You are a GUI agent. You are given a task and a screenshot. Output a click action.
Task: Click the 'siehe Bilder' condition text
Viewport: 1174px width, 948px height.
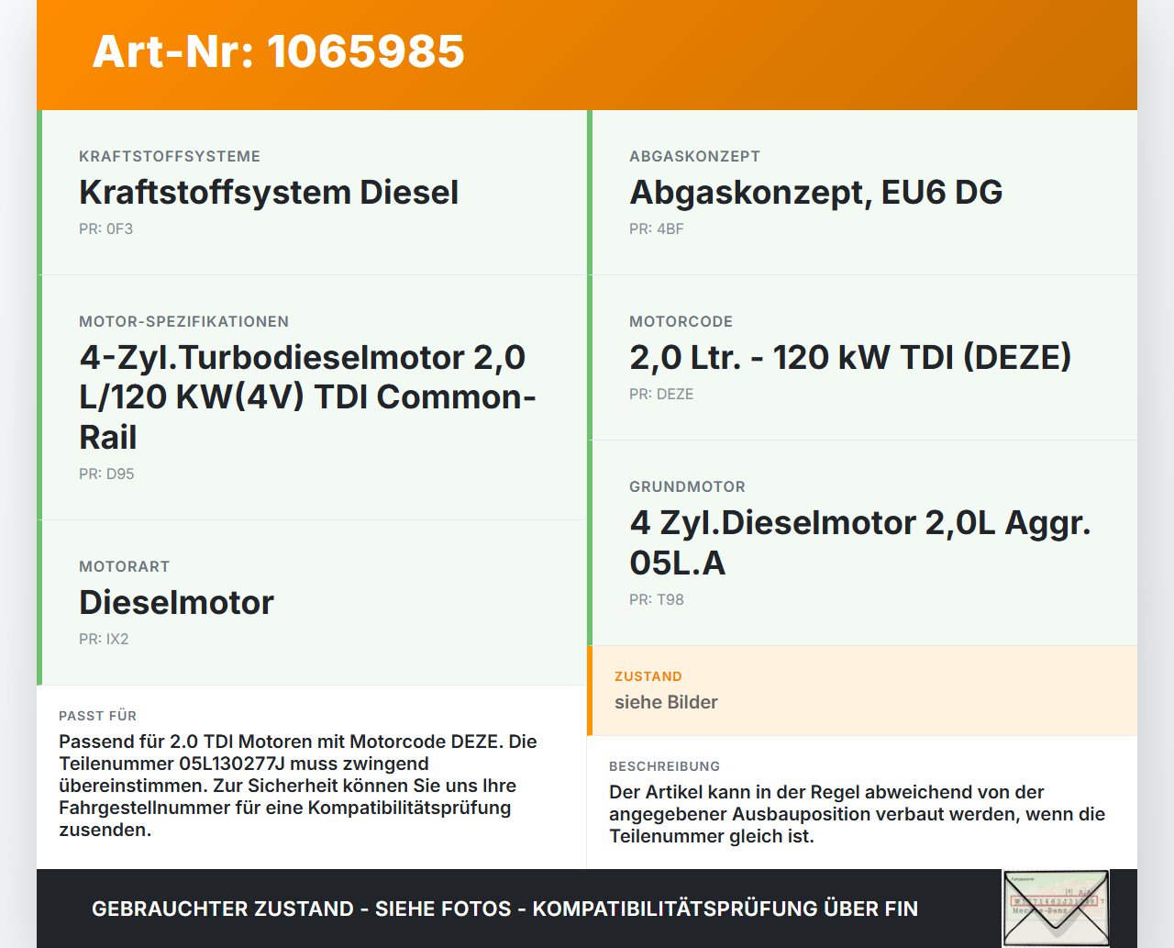666,702
